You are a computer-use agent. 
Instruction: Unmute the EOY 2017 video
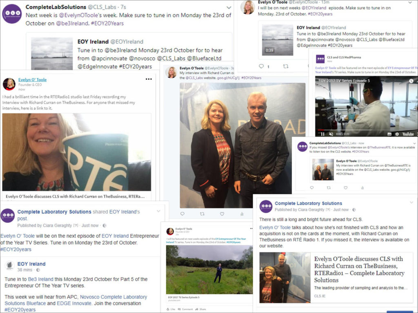click(331, 134)
